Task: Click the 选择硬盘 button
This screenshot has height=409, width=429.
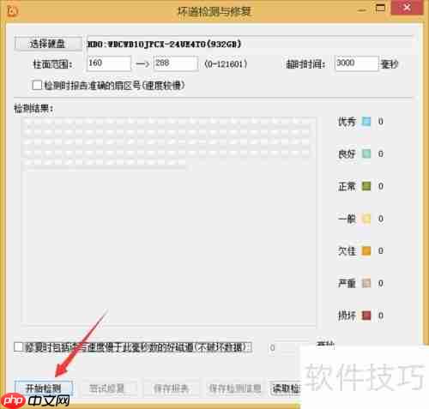Action: [48, 44]
